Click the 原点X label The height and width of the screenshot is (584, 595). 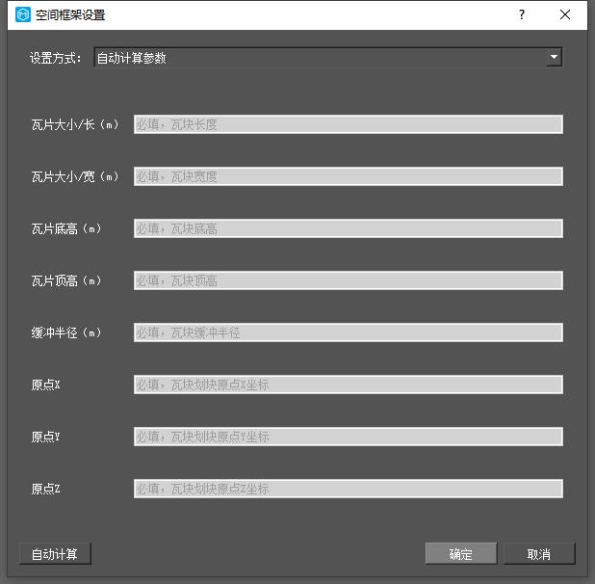click(x=45, y=385)
